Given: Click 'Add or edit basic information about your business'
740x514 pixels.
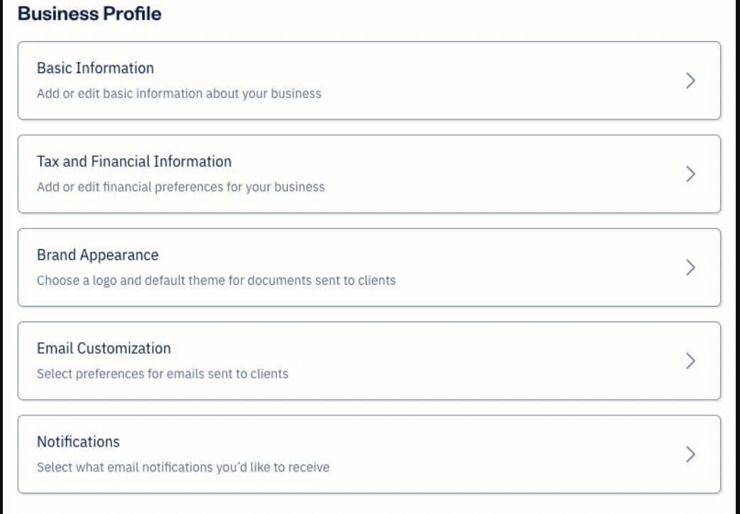Looking at the screenshot, I should click(x=179, y=93).
